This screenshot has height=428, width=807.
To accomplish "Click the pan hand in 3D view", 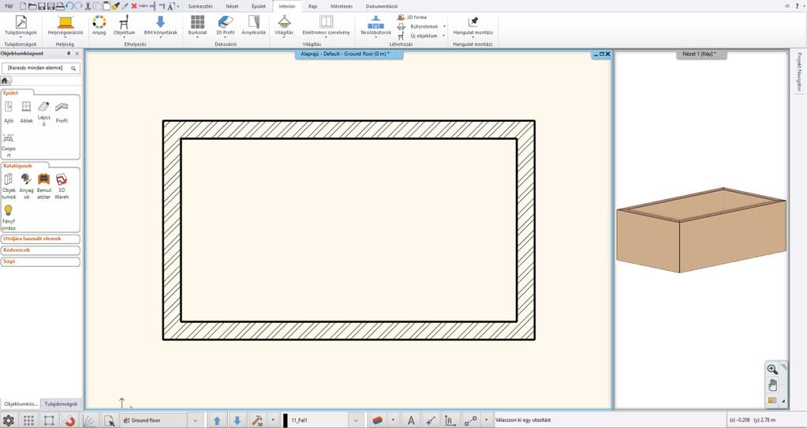I will coord(772,385).
